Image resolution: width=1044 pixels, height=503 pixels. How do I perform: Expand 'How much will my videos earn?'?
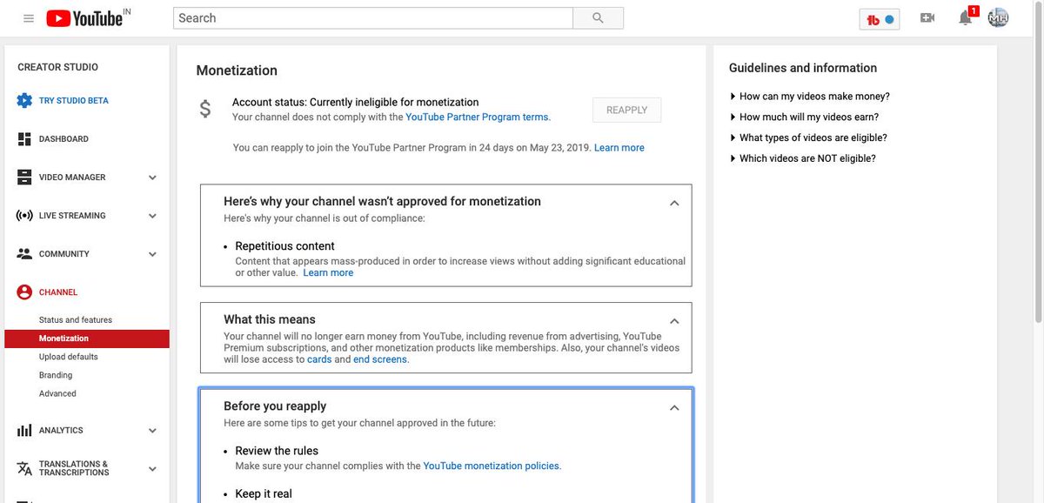point(804,117)
